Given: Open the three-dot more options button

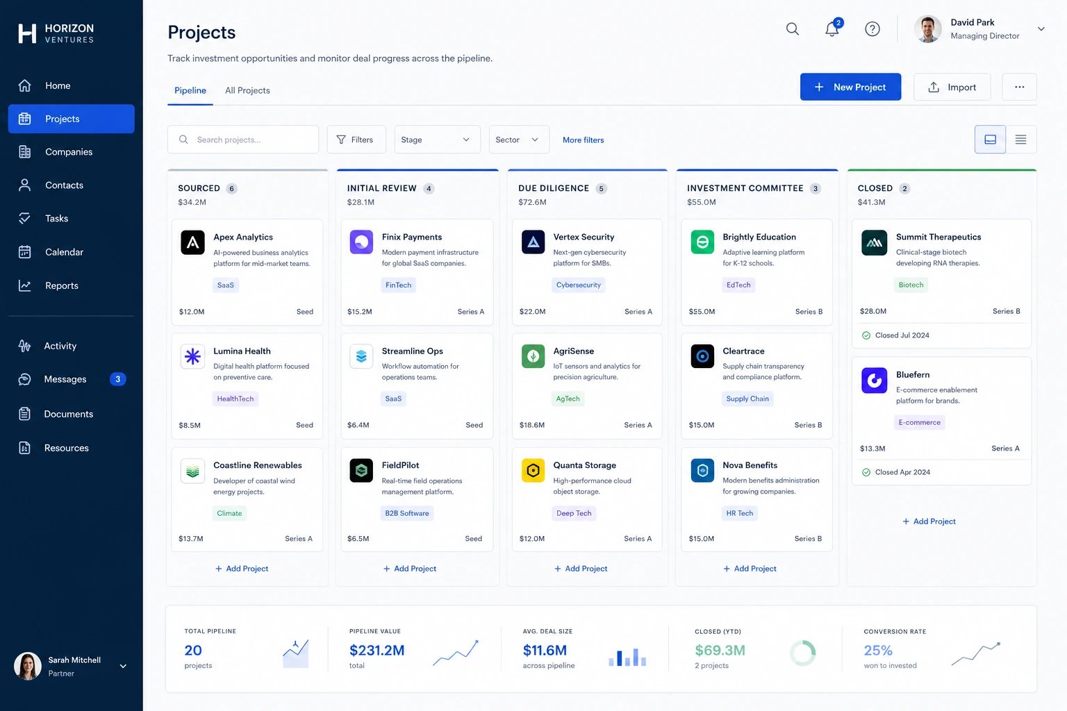Looking at the screenshot, I should click(x=1019, y=87).
